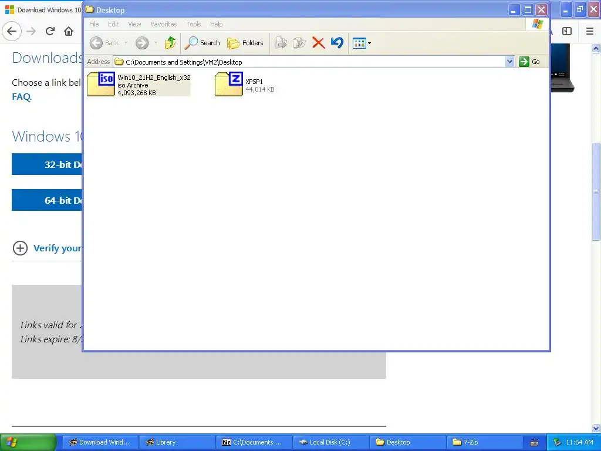Click the blue Undo arrow icon
The image size is (601, 451).
337,43
